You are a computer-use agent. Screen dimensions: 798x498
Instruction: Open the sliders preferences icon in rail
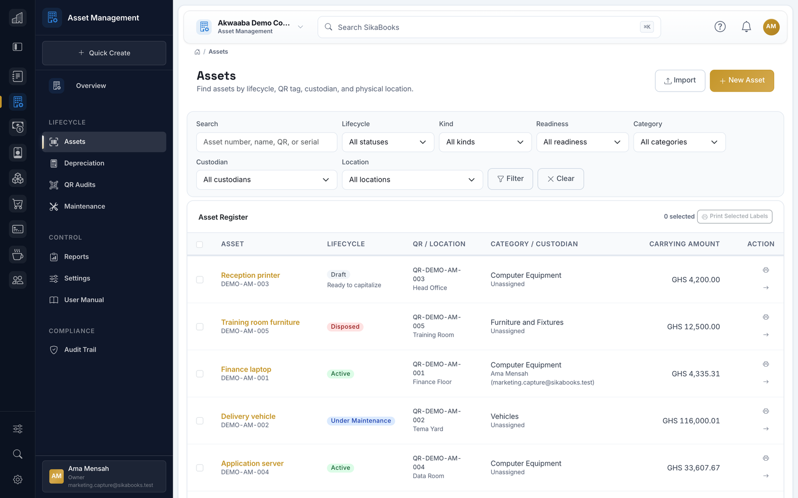click(x=17, y=429)
